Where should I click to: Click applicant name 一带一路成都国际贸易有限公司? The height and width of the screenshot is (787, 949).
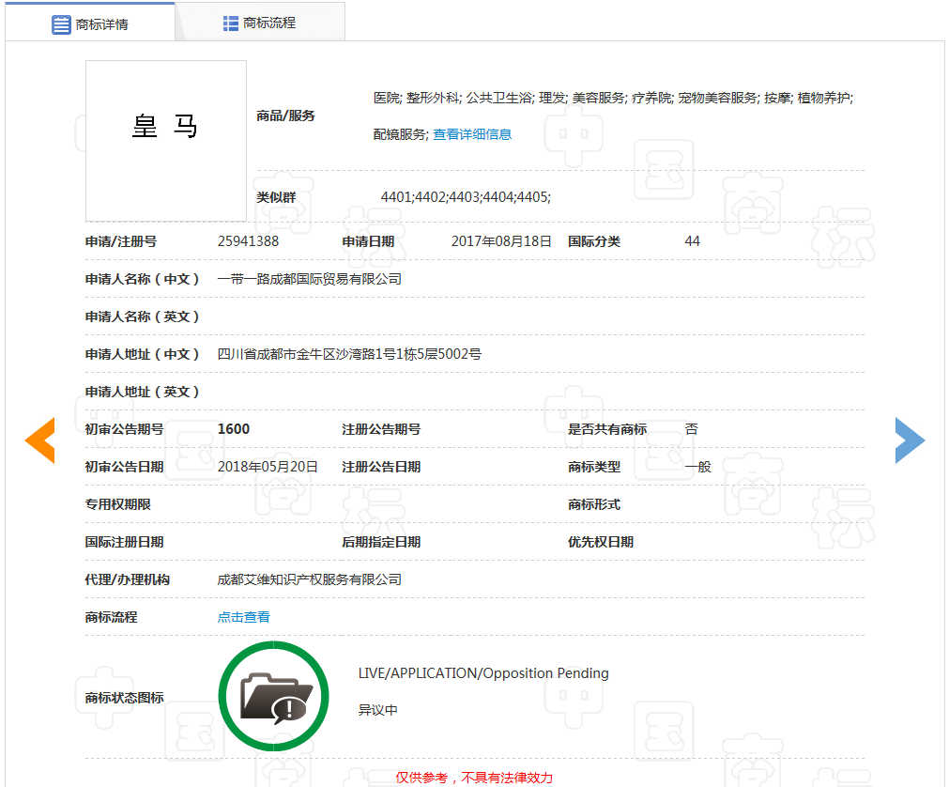pos(309,279)
